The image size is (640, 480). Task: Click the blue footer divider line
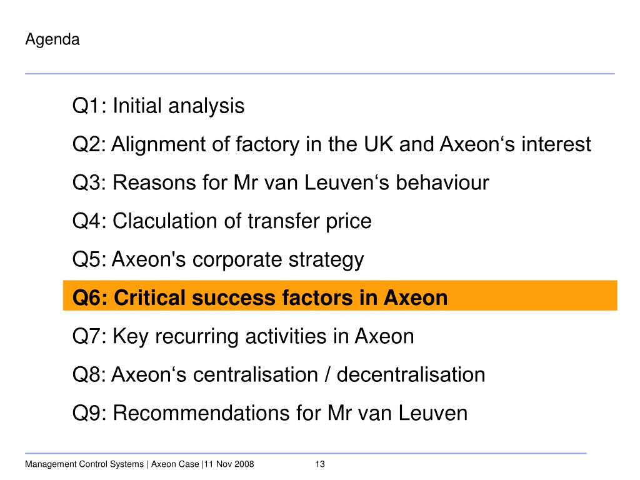point(306,453)
